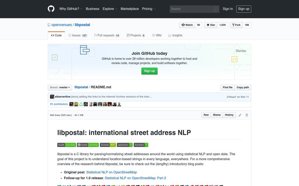Click README heading libpostal: international street address NLP
The width and height of the screenshot is (299, 186).
124,133
